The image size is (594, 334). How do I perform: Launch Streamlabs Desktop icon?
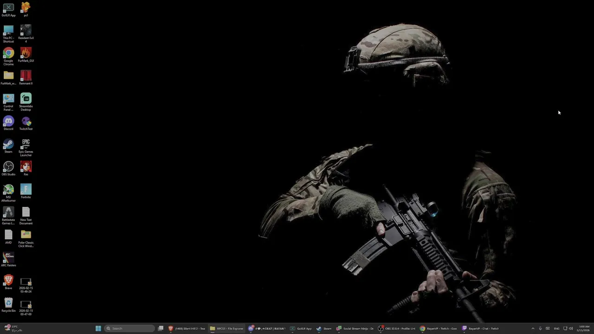point(26,103)
